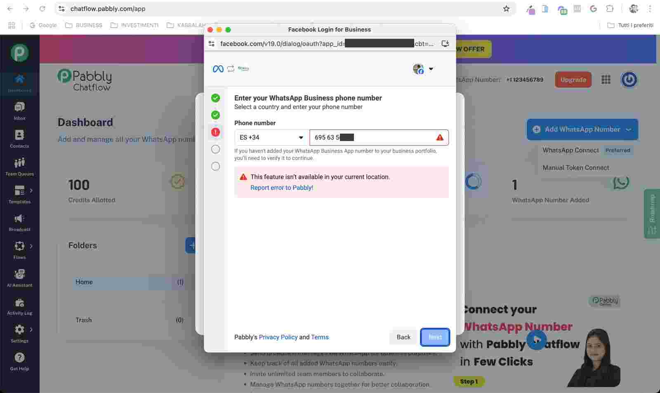The width and height of the screenshot is (660, 393).
Task: Open the Google account extension icon
Action: [x=593, y=9]
